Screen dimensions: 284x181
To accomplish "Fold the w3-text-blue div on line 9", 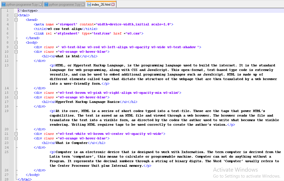I will (x=16, y=47).
